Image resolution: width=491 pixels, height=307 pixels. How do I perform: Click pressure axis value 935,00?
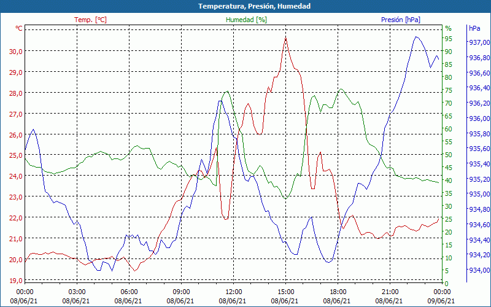click(479, 194)
